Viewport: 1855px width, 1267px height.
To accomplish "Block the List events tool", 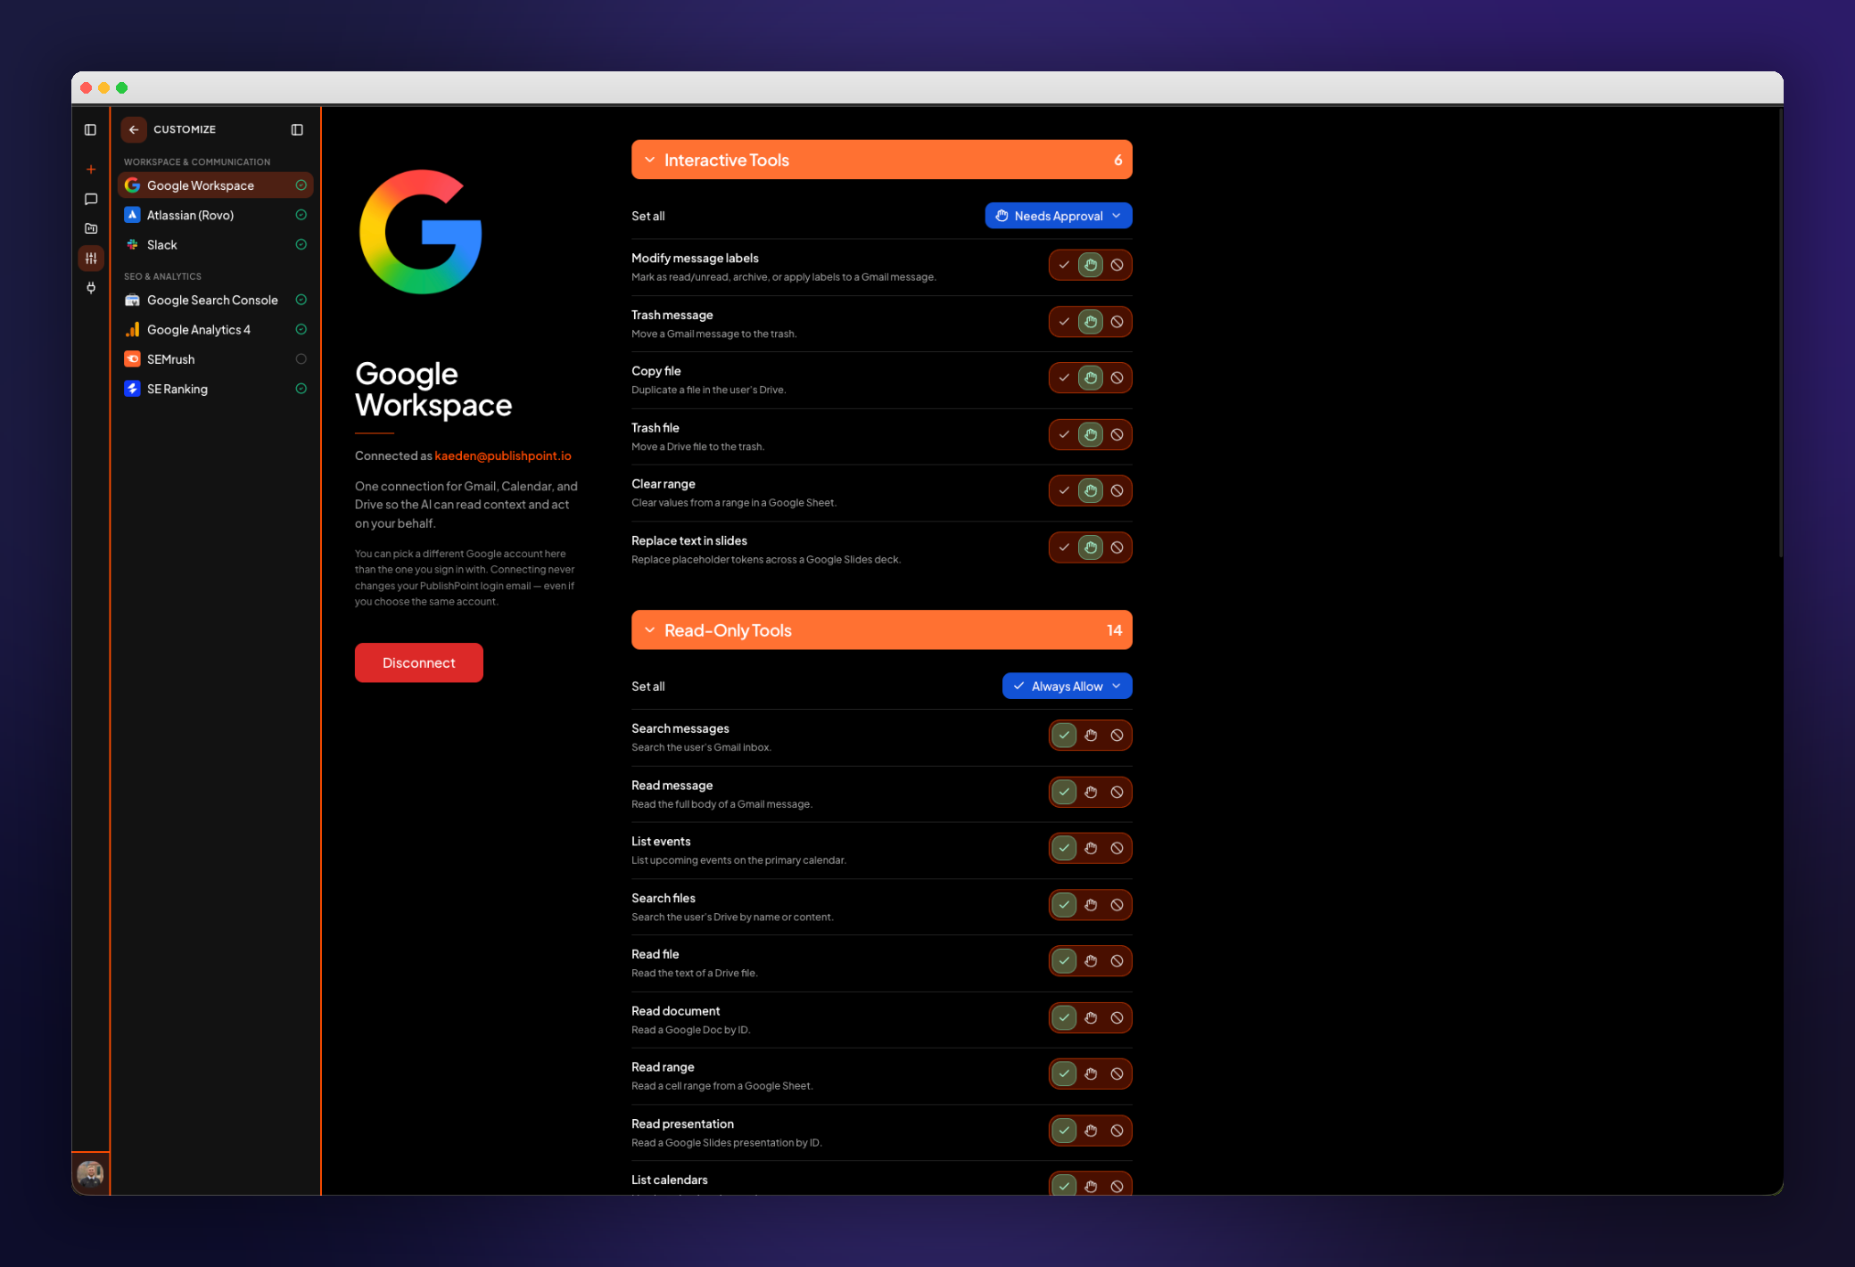I will [x=1117, y=849].
